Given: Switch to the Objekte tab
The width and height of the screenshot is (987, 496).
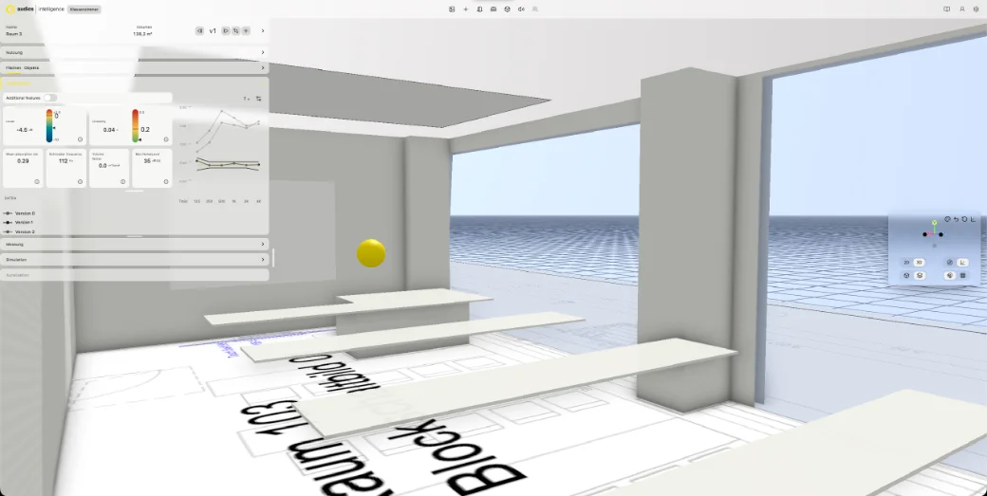Looking at the screenshot, I should pos(31,68).
